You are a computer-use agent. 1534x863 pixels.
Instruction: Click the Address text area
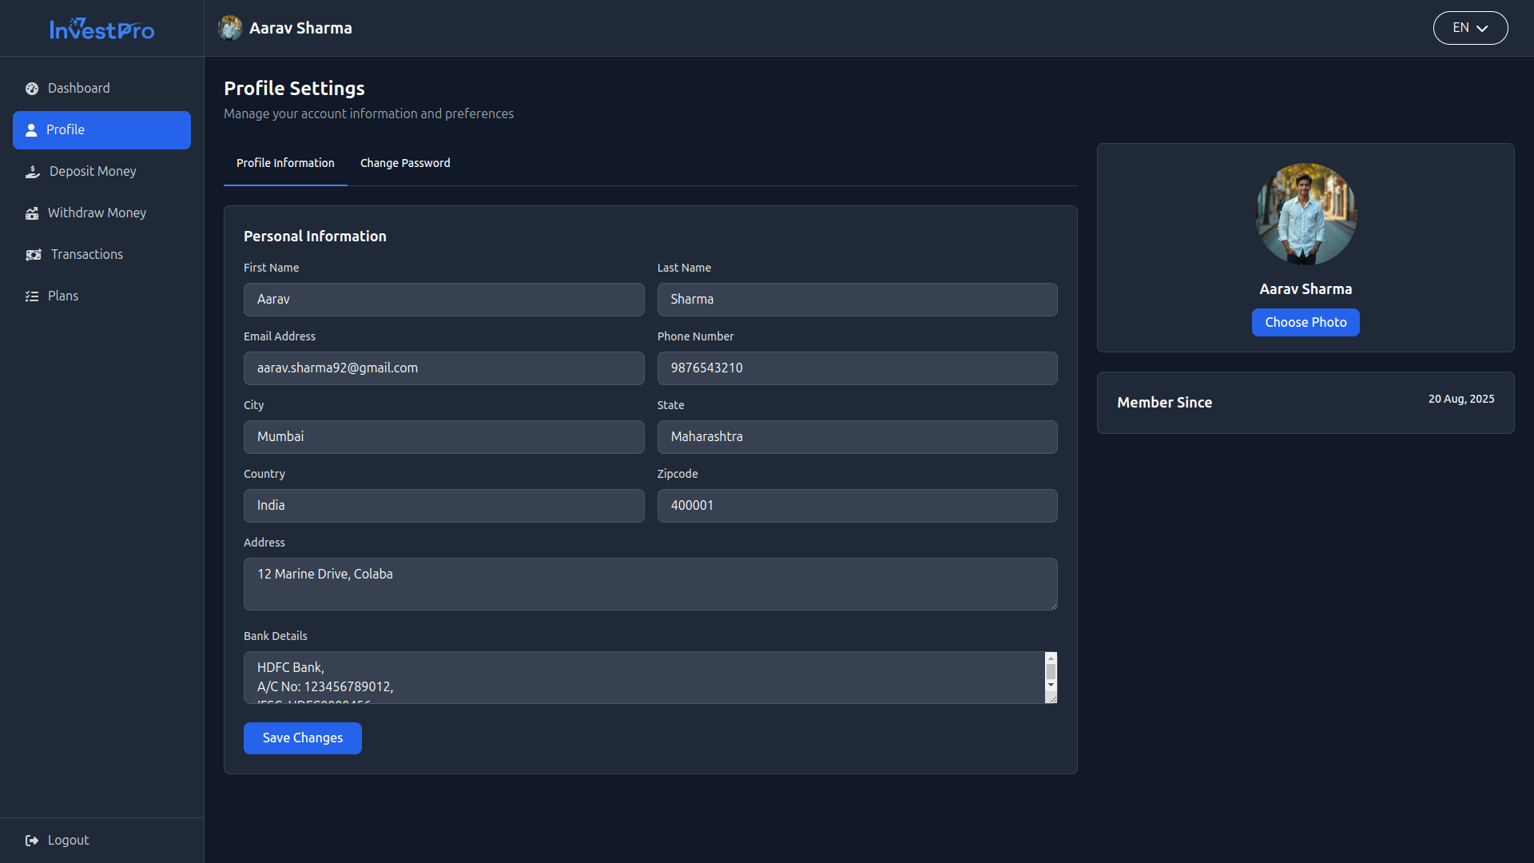coord(650,584)
